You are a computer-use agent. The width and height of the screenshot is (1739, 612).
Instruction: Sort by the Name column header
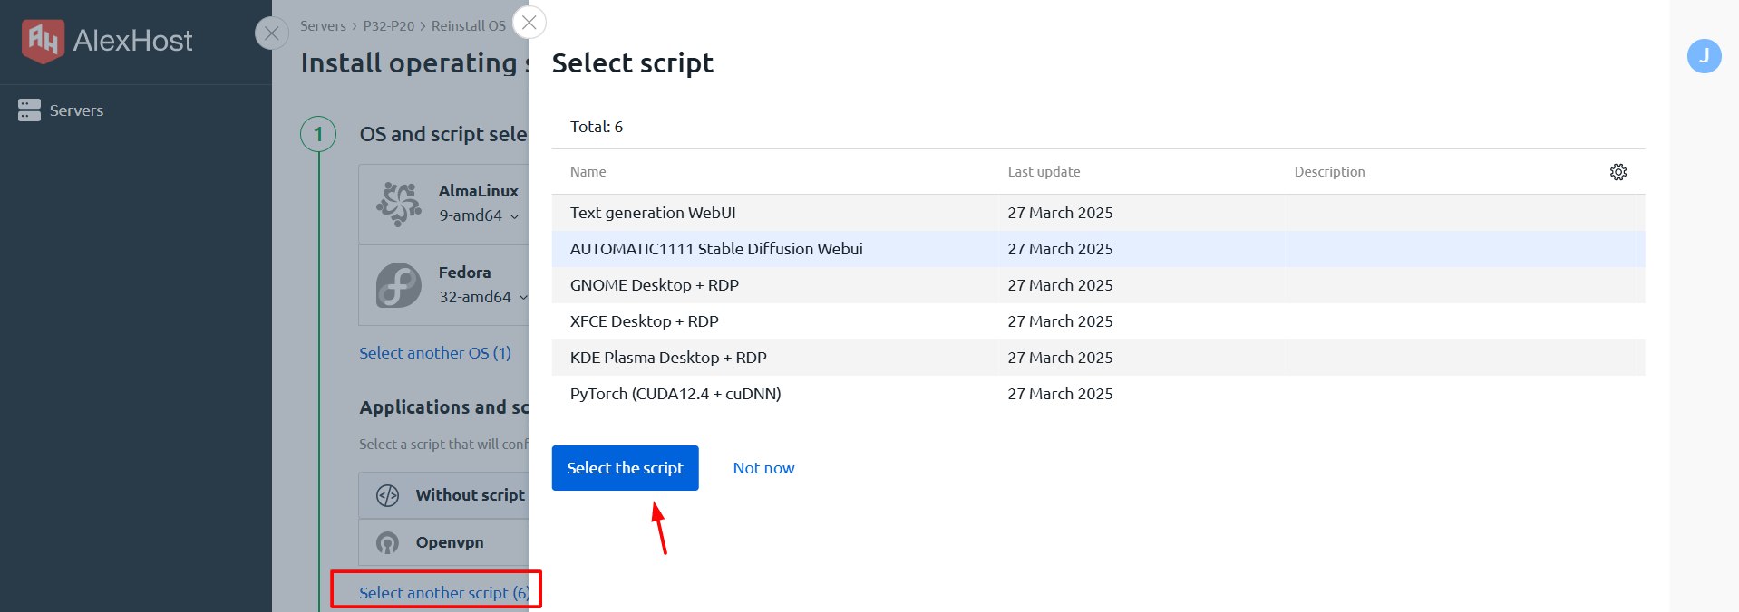[x=588, y=172]
